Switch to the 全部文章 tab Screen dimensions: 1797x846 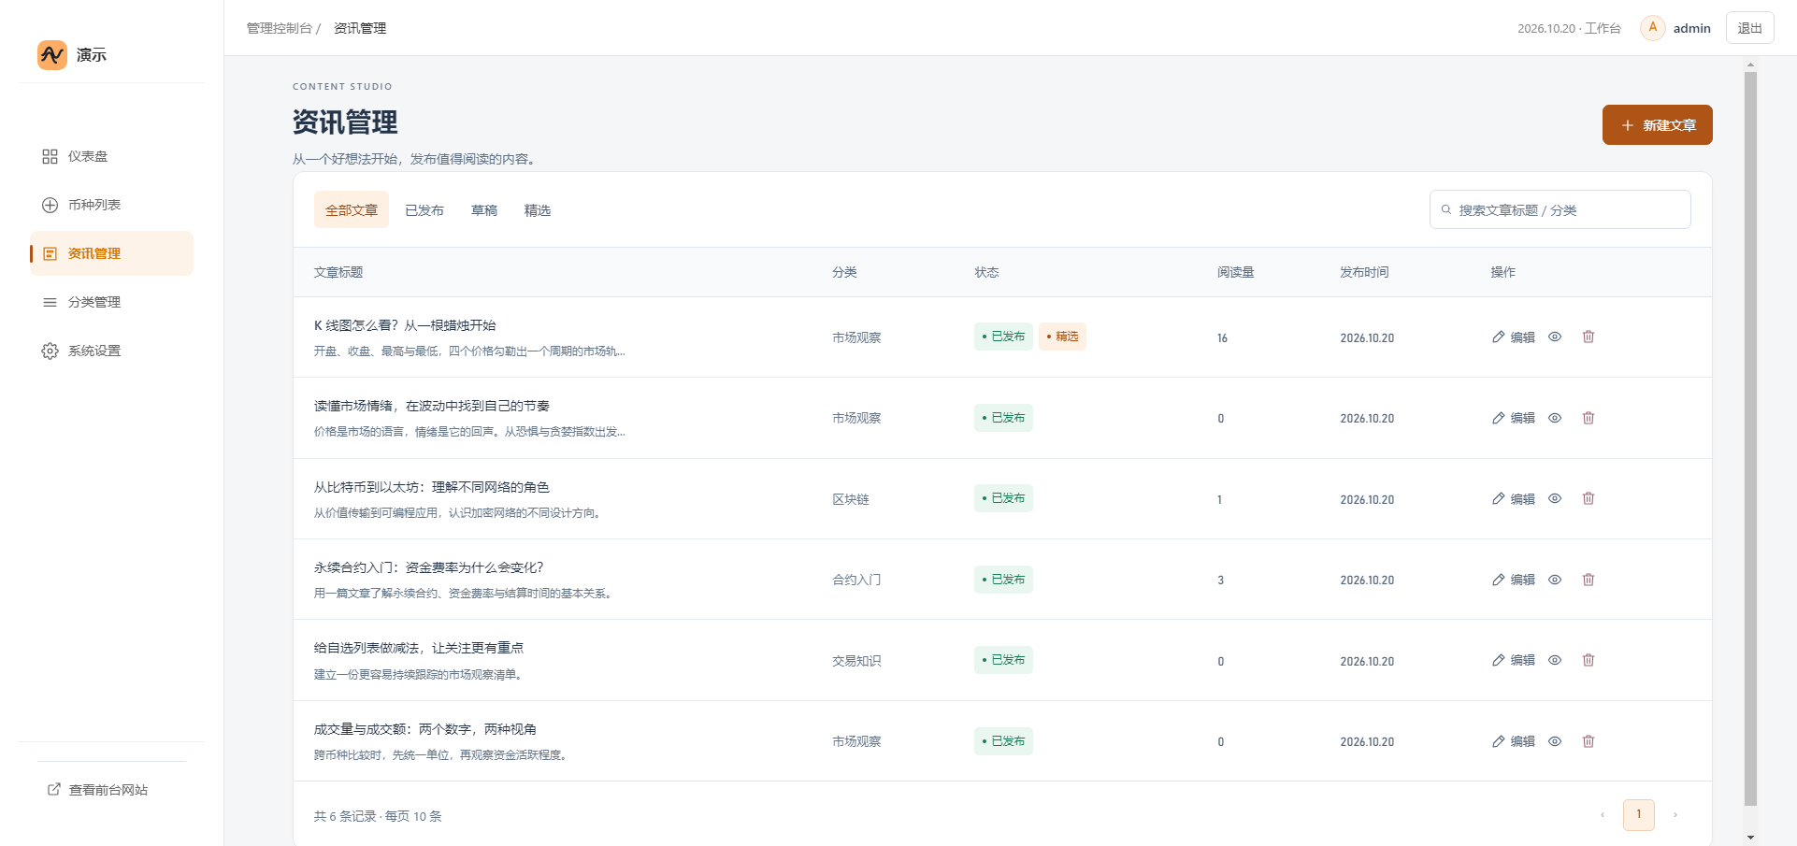click(x=352, y=210)
